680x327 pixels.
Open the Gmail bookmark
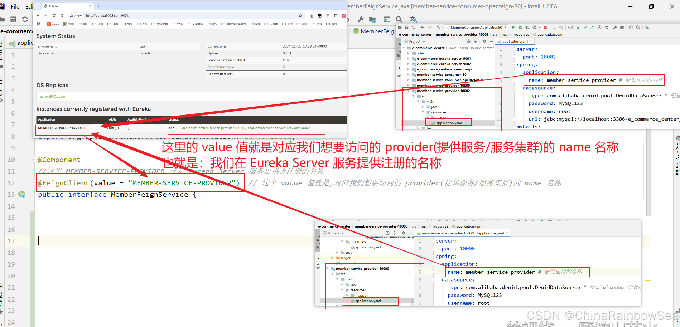pos(53,24)
